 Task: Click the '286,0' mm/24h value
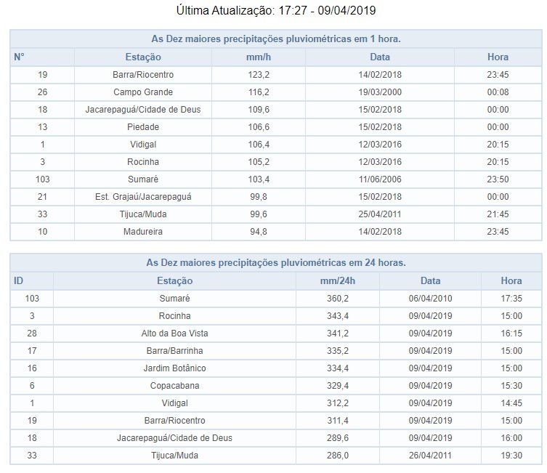point(338,456)
